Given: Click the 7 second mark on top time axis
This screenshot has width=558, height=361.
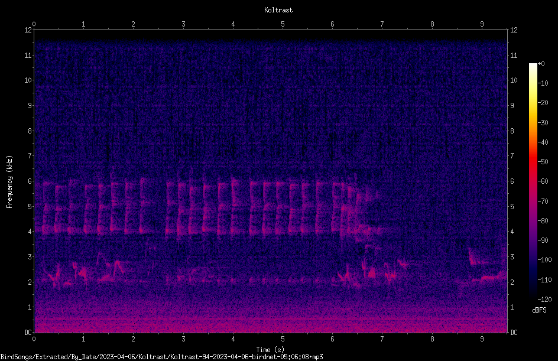Looking at the screenshot, I should point(382,24).
